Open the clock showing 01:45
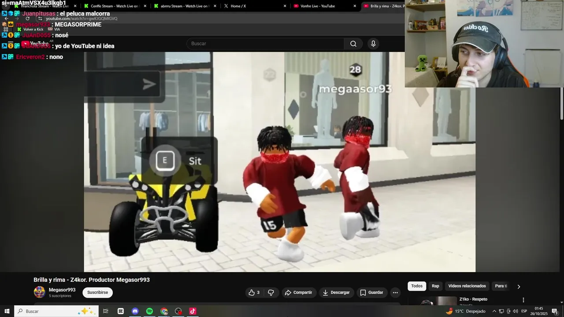Viewport: 564px width, 317px height. 538,311
